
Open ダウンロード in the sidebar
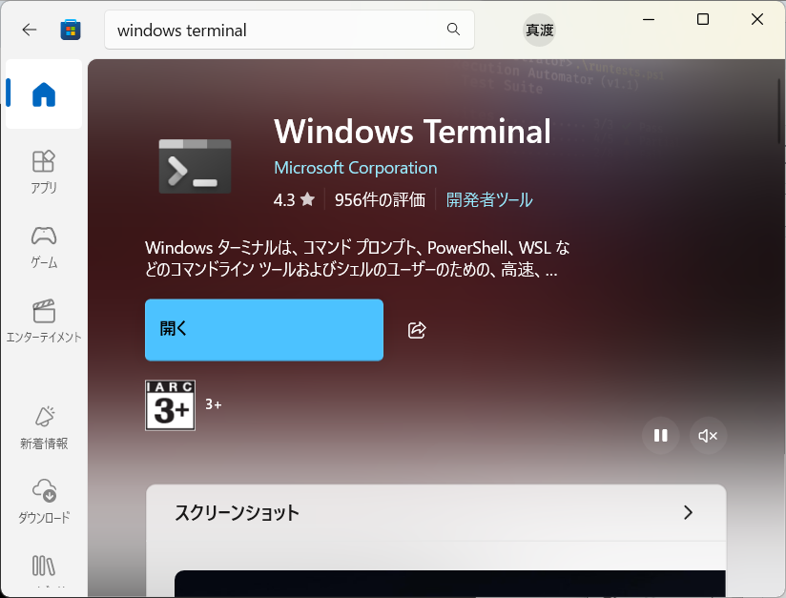click(44, 502)
